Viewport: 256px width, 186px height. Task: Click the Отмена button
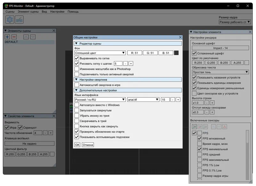88,145
